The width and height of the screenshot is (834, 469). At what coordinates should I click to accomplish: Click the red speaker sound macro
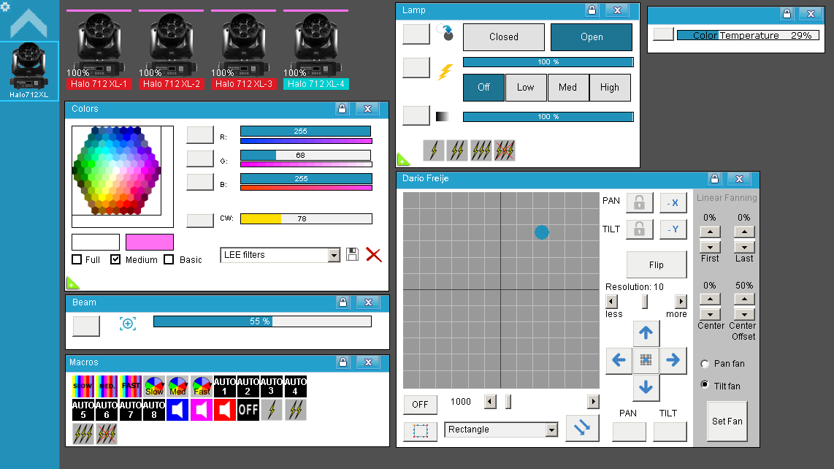224,410
